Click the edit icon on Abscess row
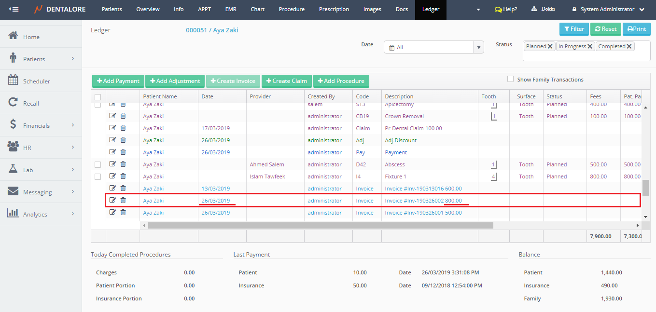Viewport: 656px width, 312px height. point(112,164)
